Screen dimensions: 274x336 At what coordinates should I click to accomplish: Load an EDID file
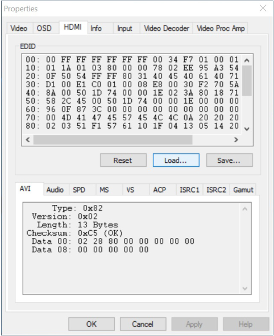tap(176, 160)
